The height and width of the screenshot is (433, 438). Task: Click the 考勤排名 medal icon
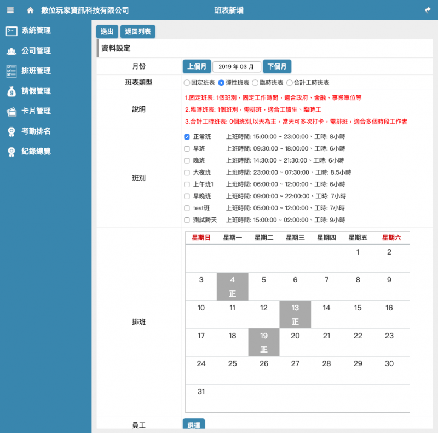tap(11, 131)
